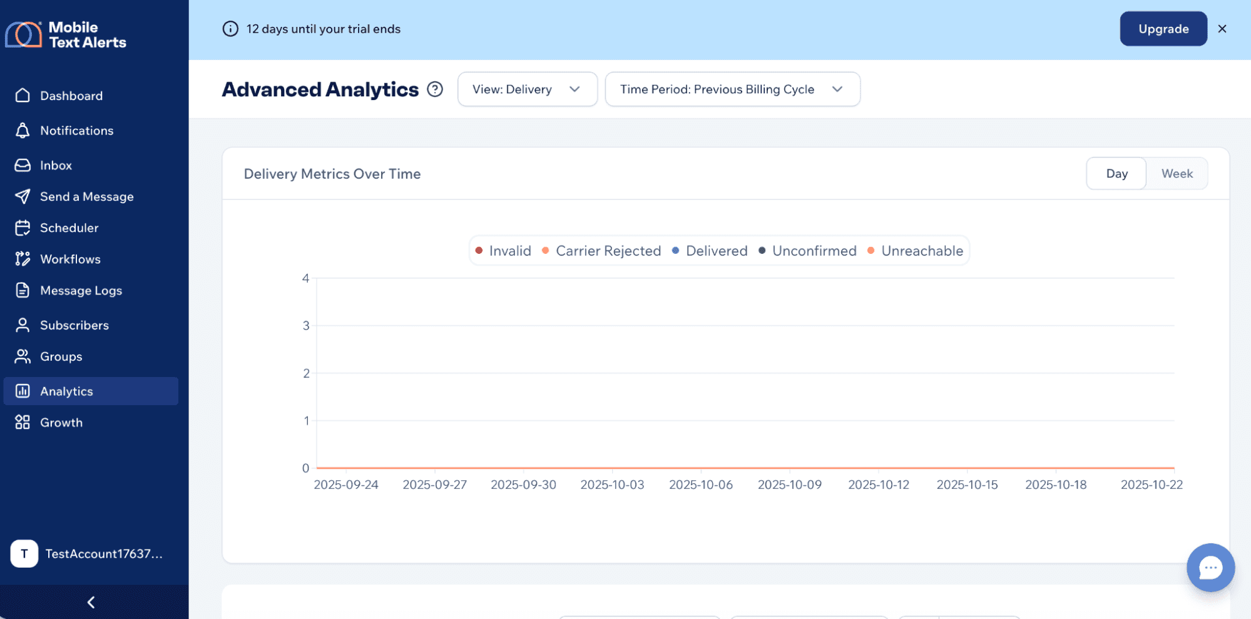
Task: Toggle the Unreachable legend entry
Action: [x=915, y=251]
